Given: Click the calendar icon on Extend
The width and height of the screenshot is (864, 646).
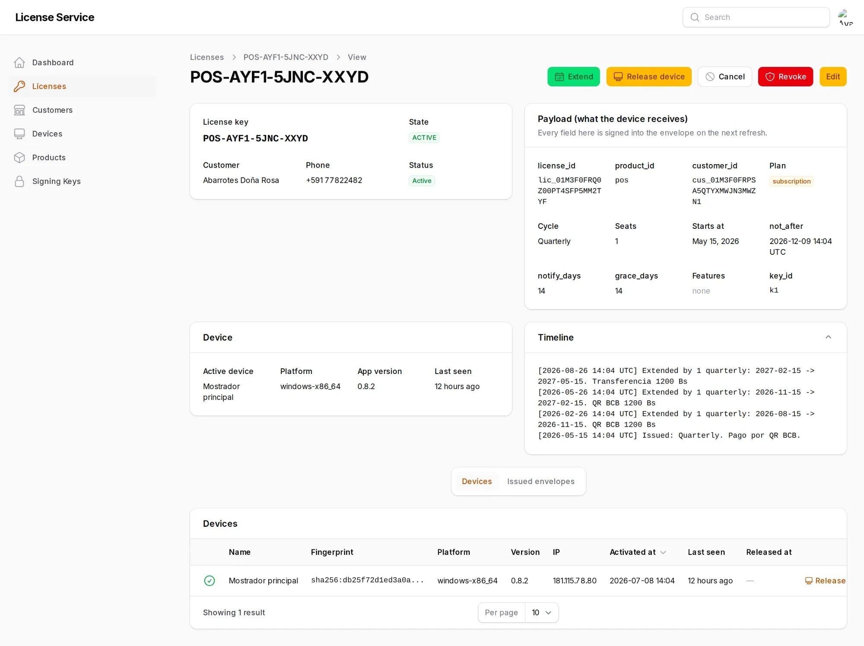Looking at the screenshot, I should [559, 77].
